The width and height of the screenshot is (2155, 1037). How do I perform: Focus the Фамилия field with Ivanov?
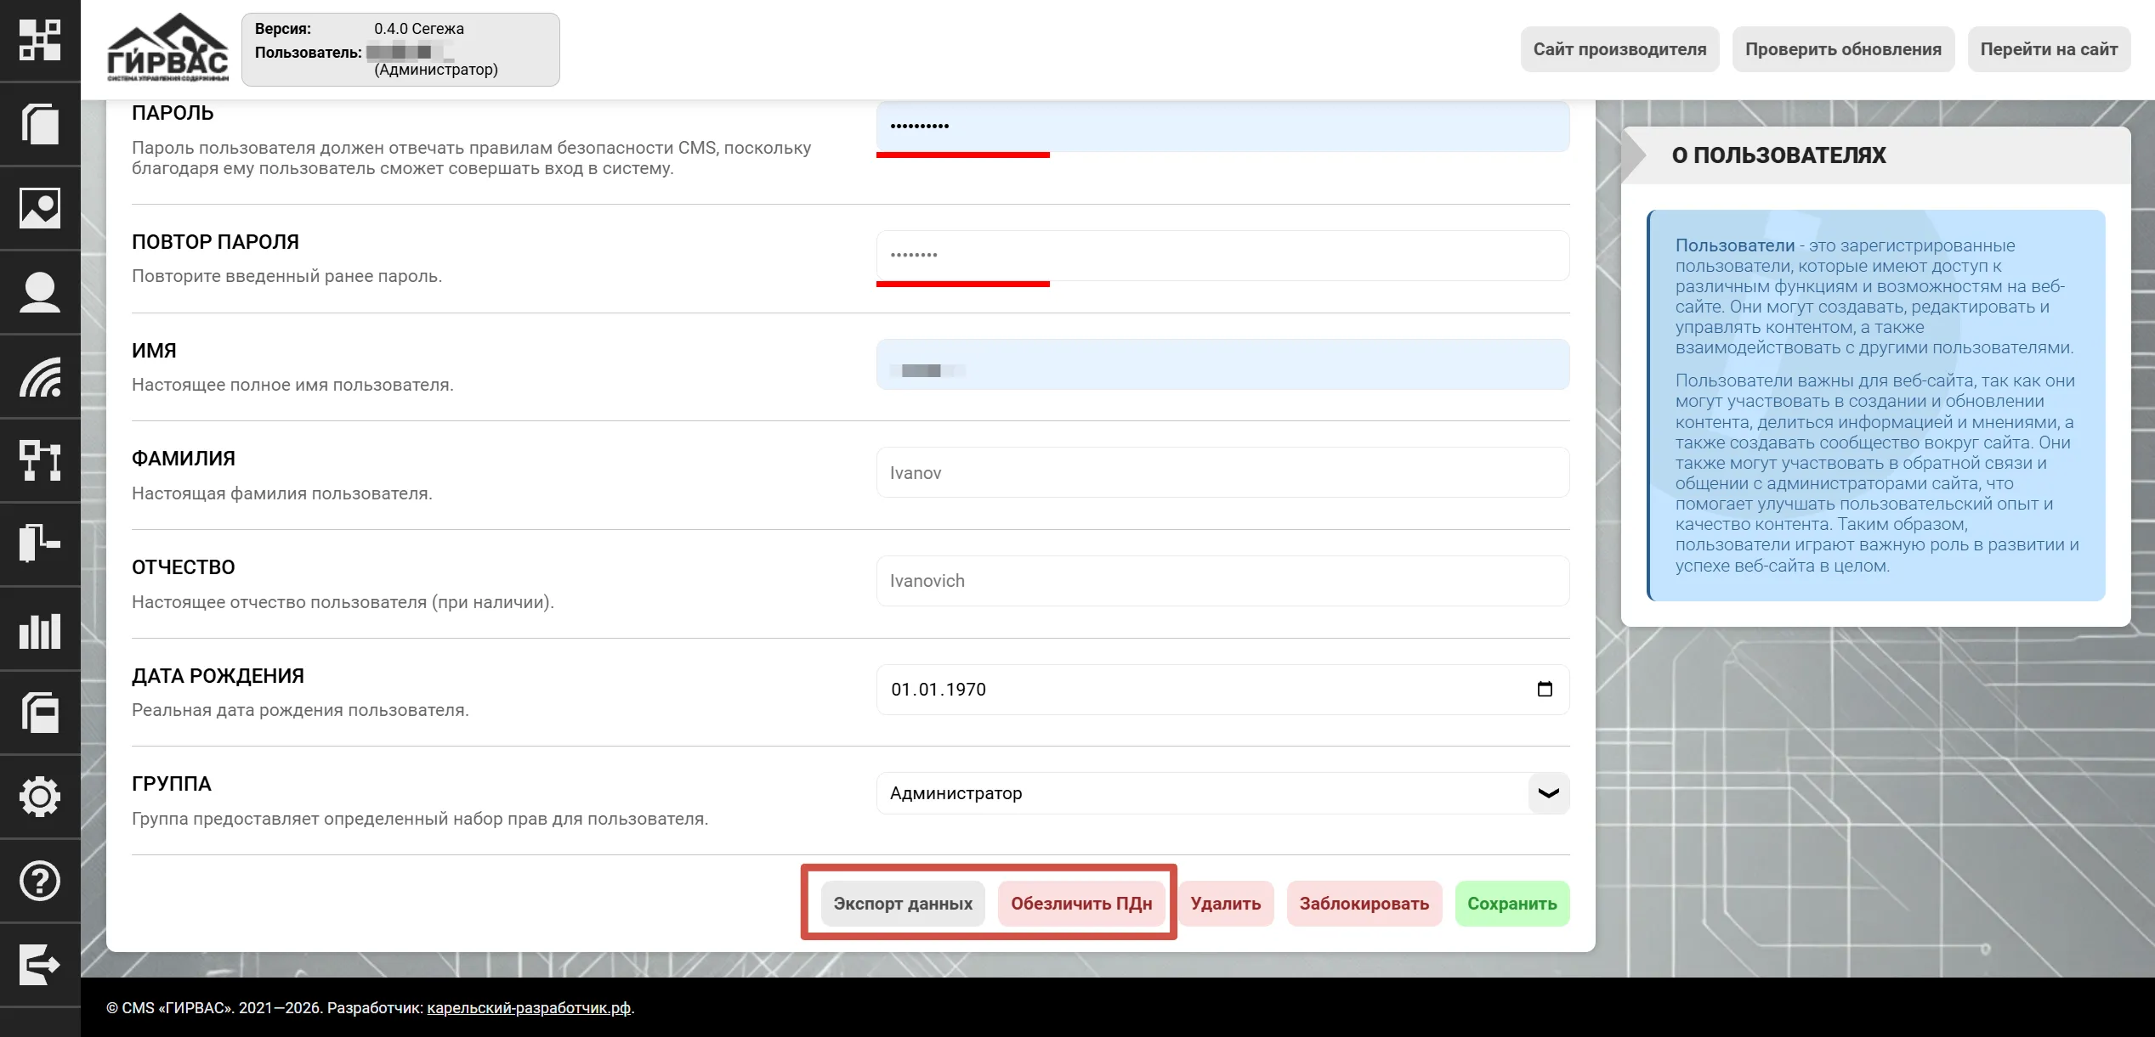point(1222,472)
